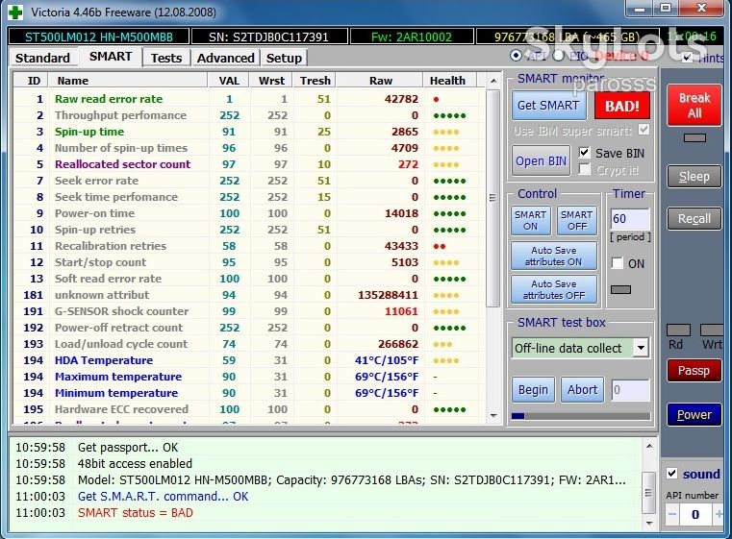Click minus stepper beside API number
Screen dimensions: 732x539
671,514
